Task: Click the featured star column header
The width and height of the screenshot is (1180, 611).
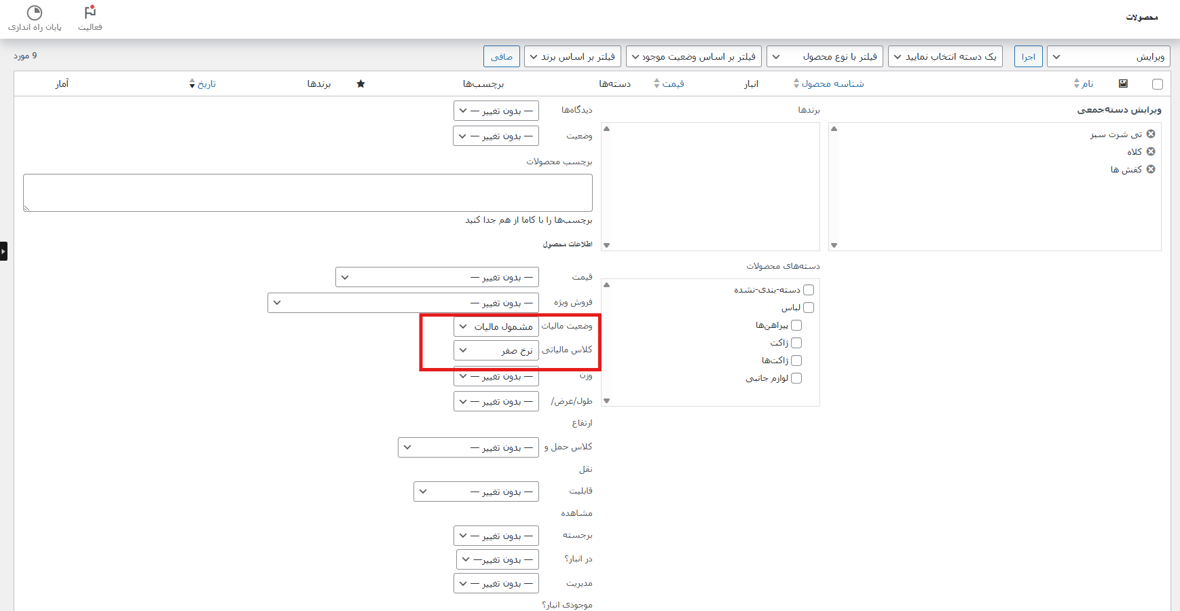Action: (361, 84)
